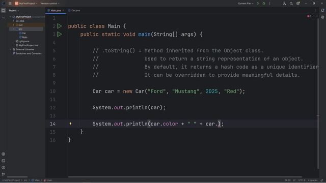
Task: Open IDE Settings gear icon
Action: [298, 4]
